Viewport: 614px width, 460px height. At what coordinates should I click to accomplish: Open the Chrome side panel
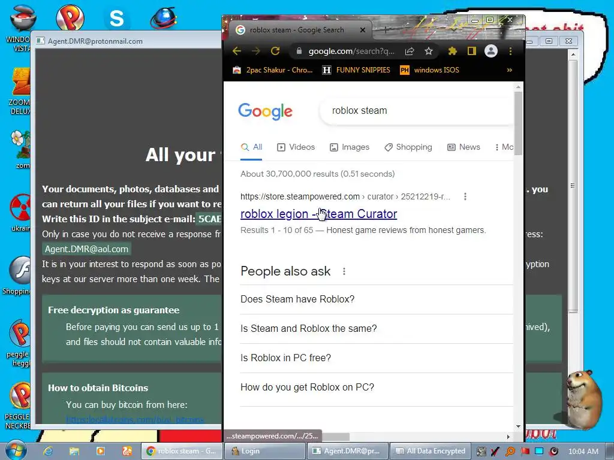(472, 51)
